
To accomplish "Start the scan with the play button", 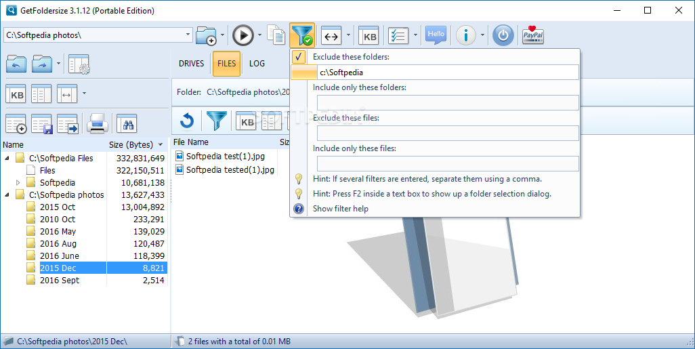I will [x=243, y=35].
